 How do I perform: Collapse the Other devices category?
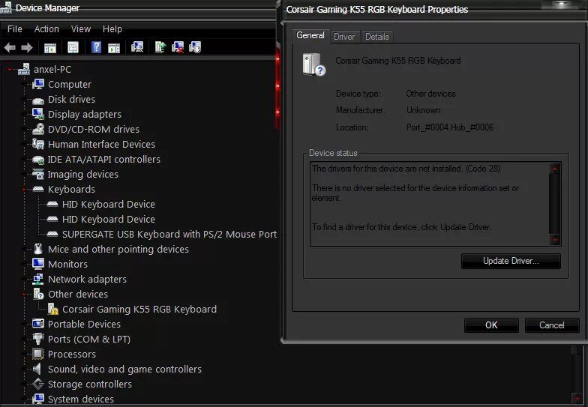[x=24, y=294]
